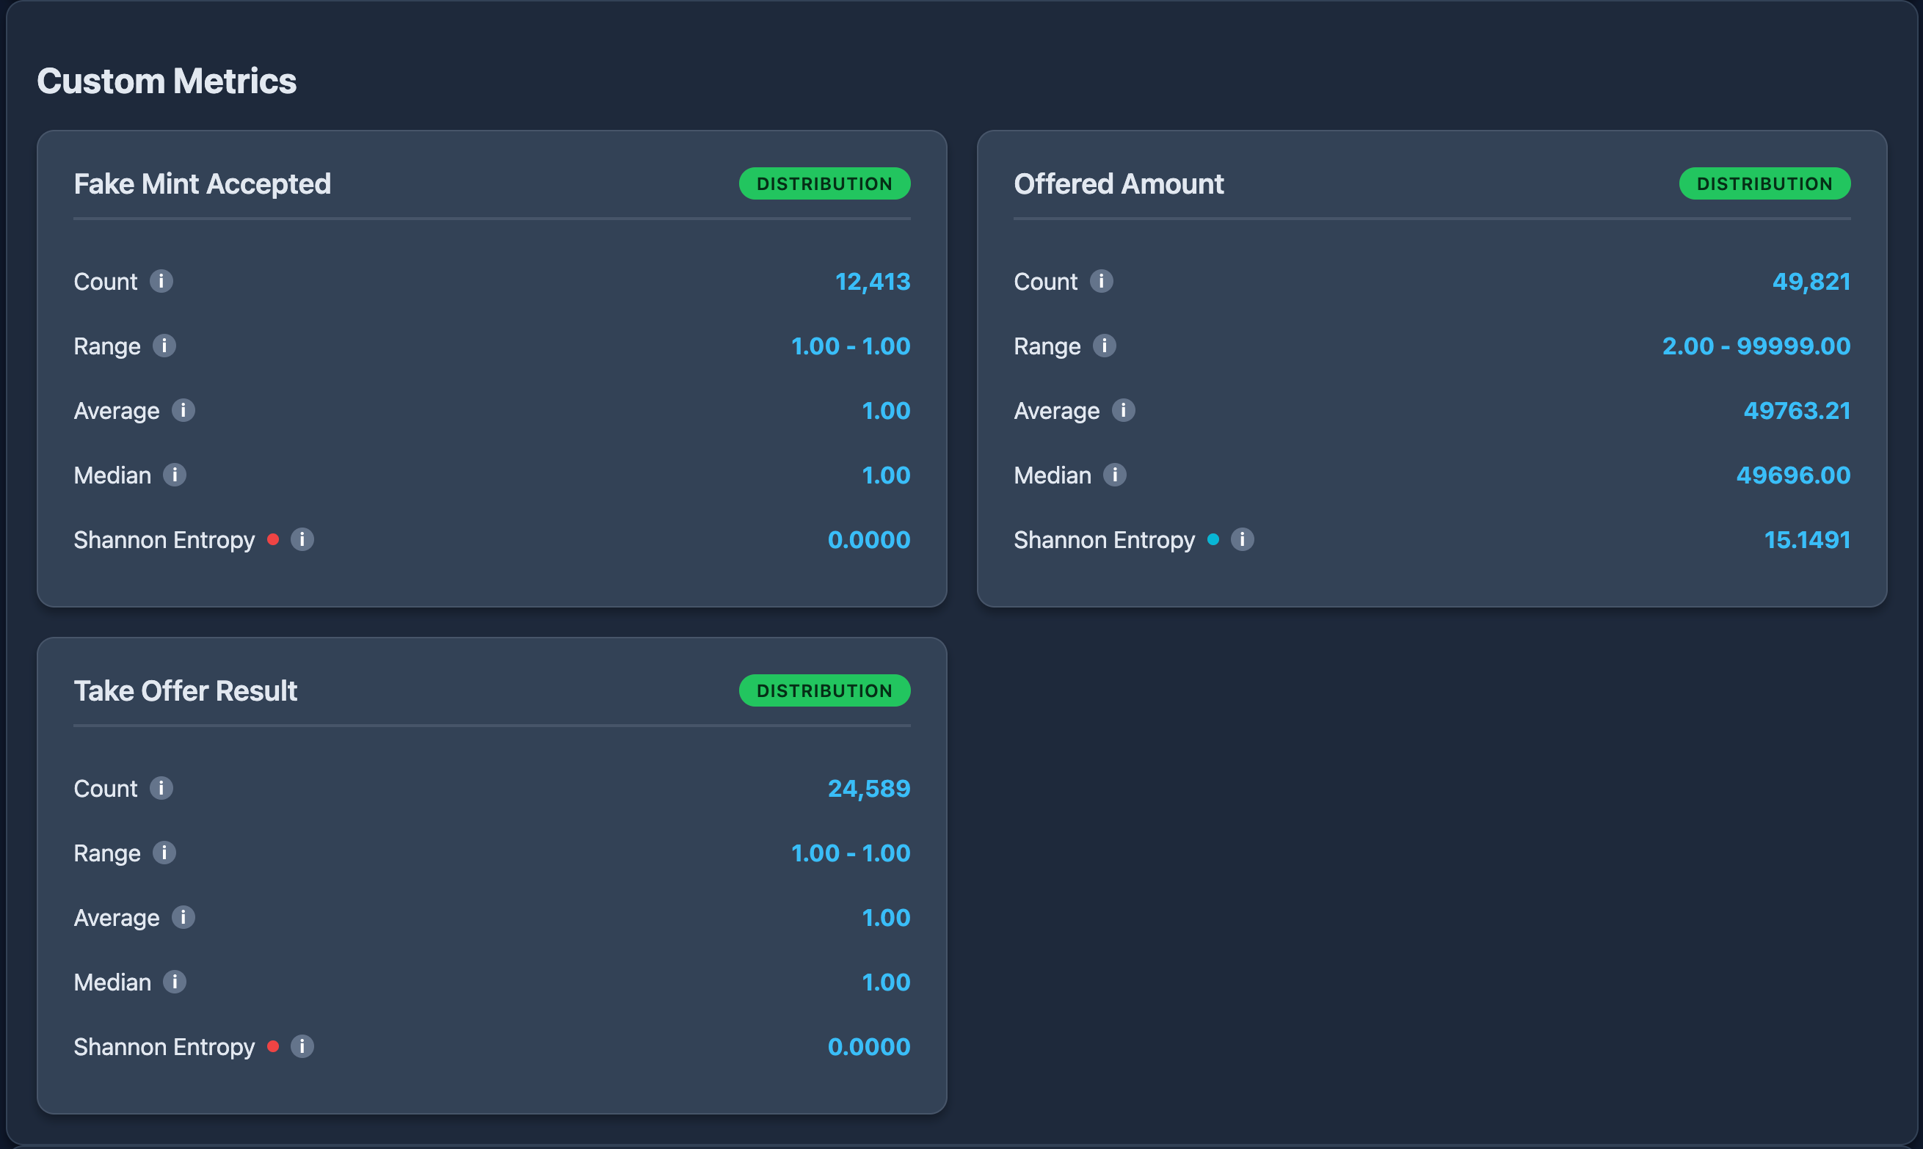Click the Median info icon in Fake Mint Accepted

point(173,475)
